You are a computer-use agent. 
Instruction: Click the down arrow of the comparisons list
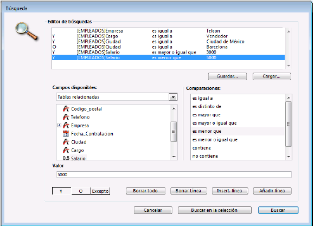point(289,157)
